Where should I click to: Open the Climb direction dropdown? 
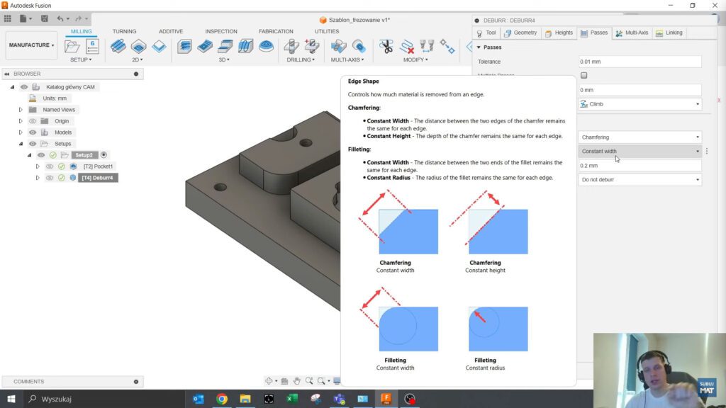click(x=640, y=104)
